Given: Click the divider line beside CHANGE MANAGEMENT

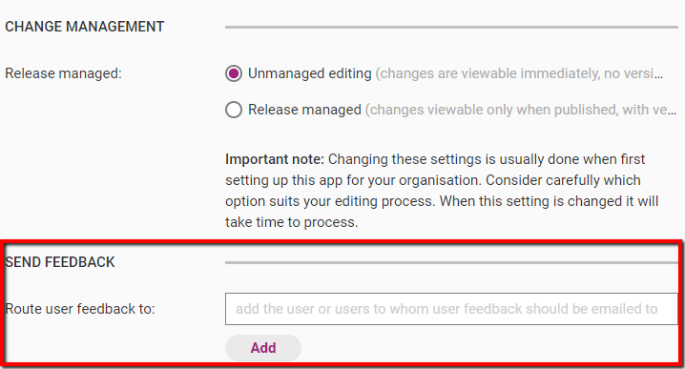Looking at the screenshot, I should click(451, 27).
